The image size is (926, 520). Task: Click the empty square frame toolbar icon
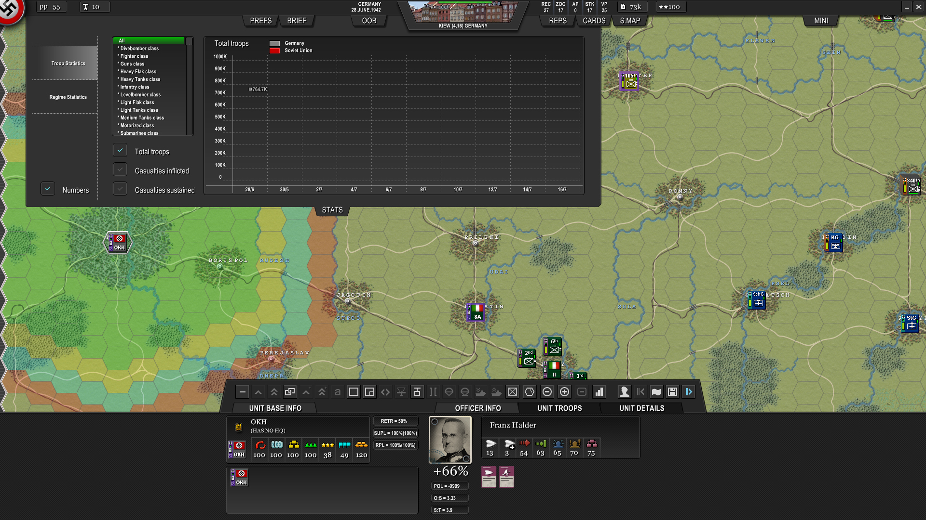pos(354,392)
